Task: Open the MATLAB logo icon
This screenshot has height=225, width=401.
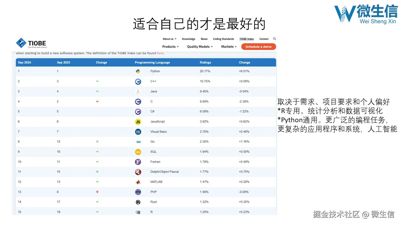Action: (x=138, y=182)
